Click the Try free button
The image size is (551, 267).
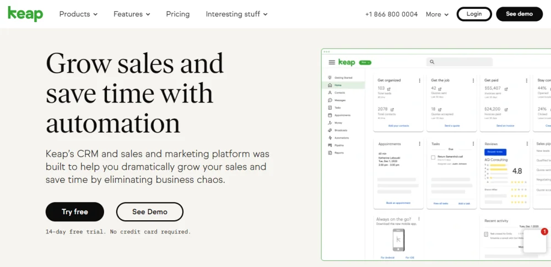[x=74, y=212]
